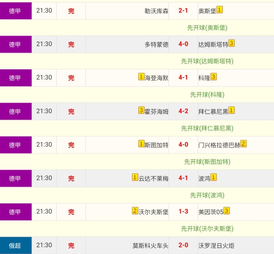Viewport: 274px width, 254px height.
Task: Open team 斯图加特
Action: click(156, 145)
